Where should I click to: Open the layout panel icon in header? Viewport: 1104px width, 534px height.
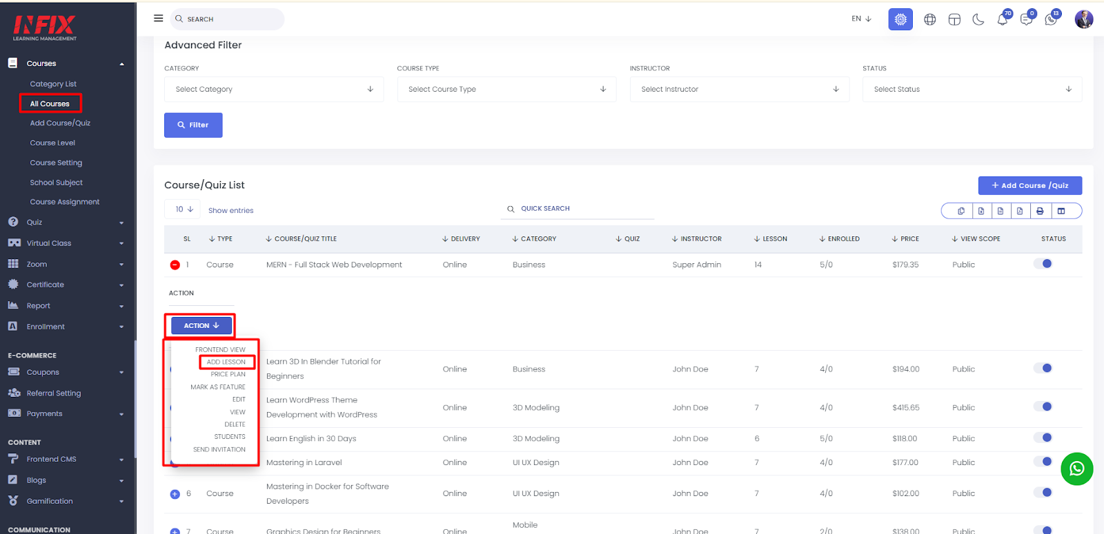pos(954,19)
